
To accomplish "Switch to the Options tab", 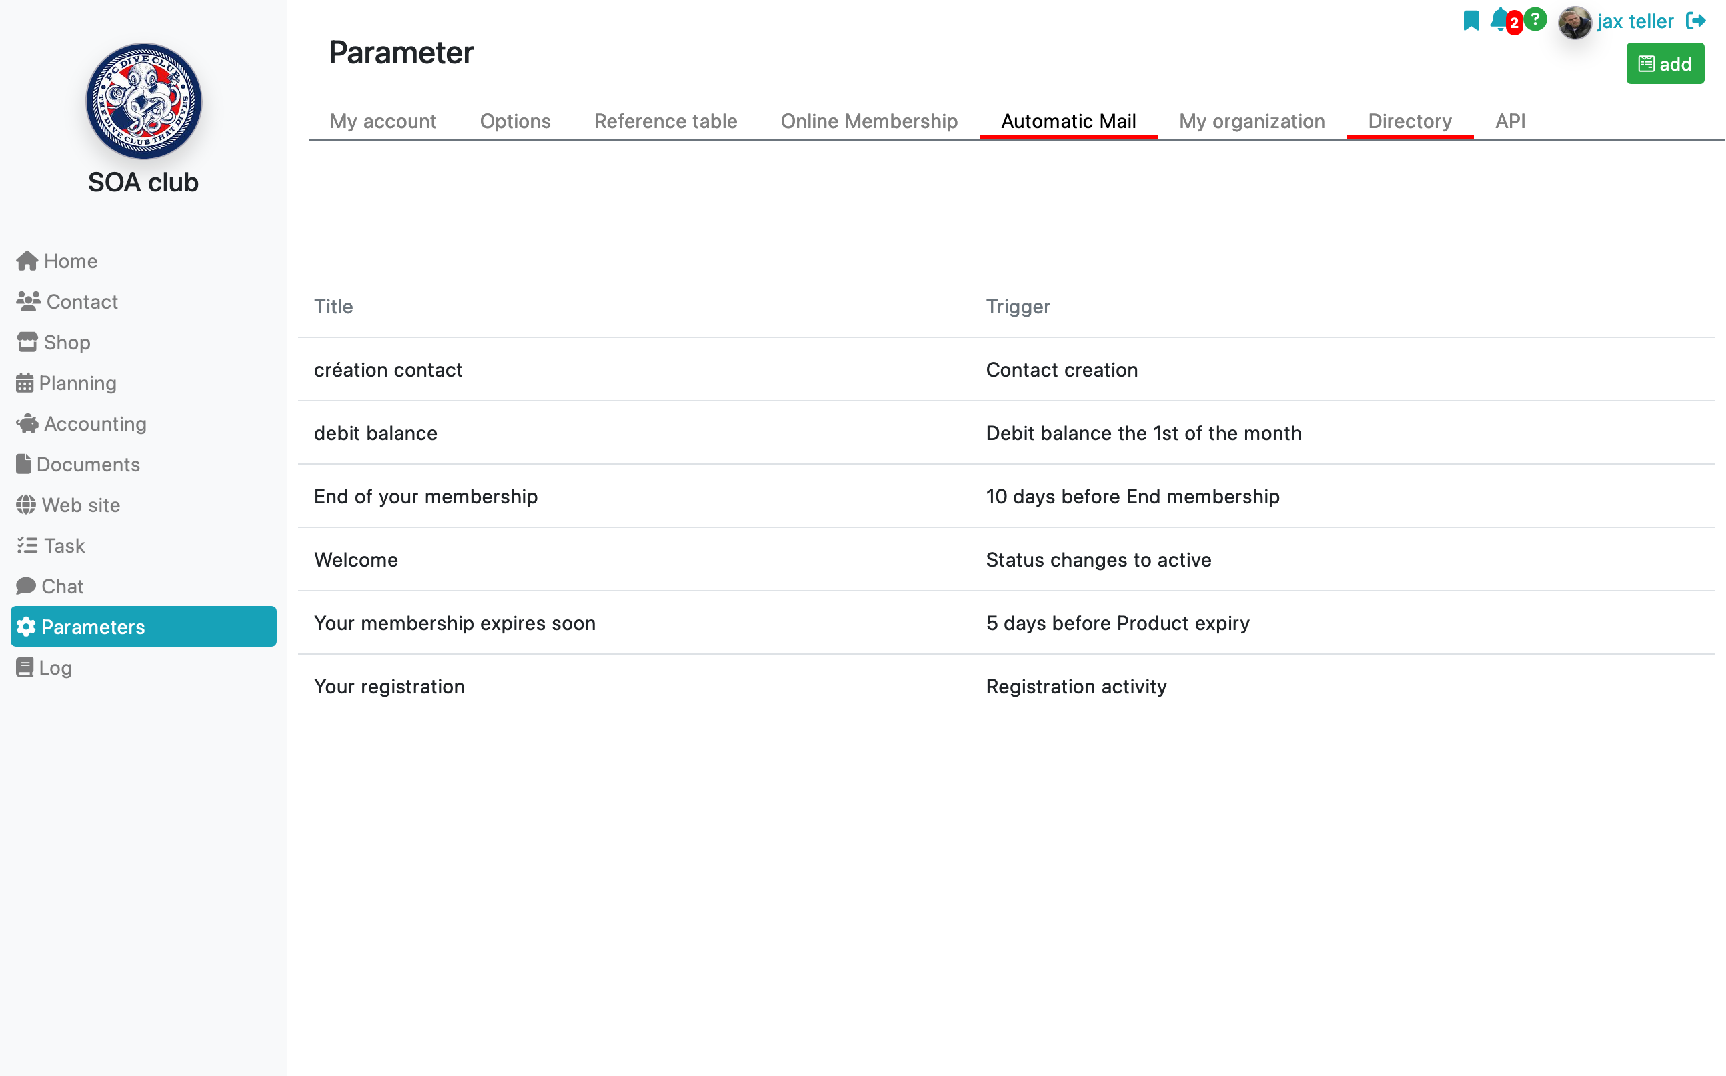I will pyautogui.click(x=516, y=121).
